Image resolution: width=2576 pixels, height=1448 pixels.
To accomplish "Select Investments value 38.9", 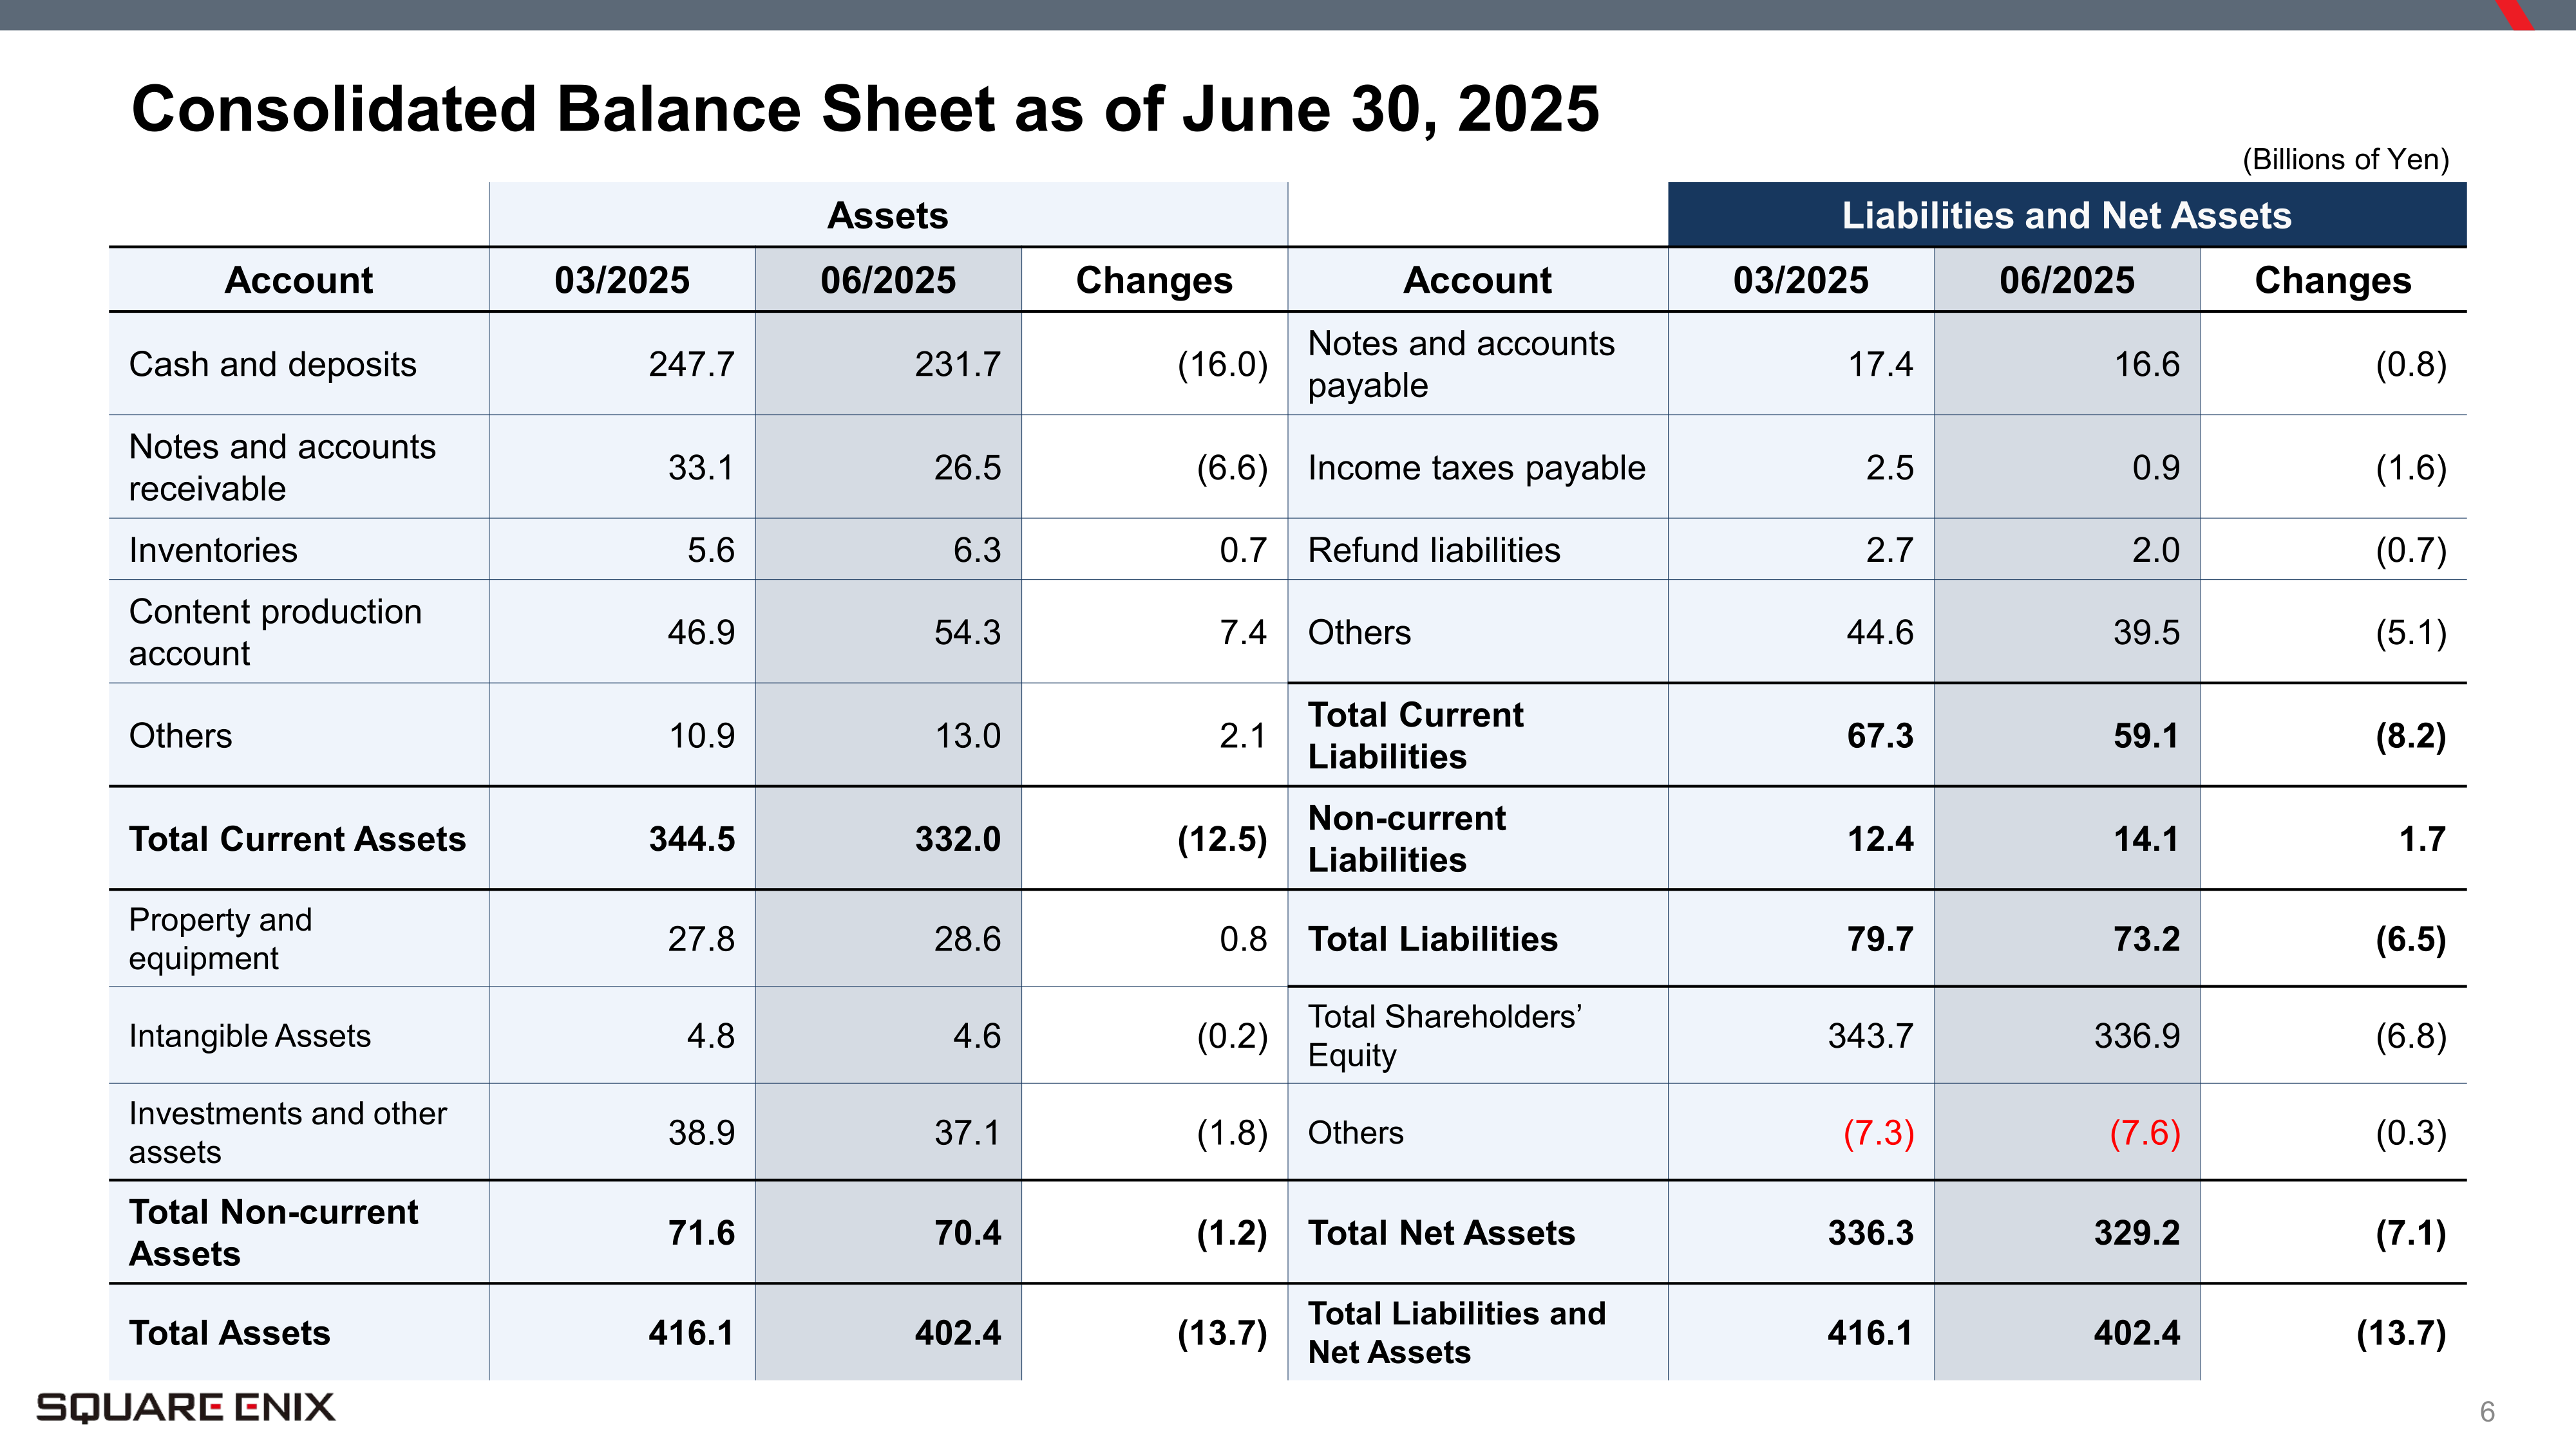I will (x=700, y=1132).
